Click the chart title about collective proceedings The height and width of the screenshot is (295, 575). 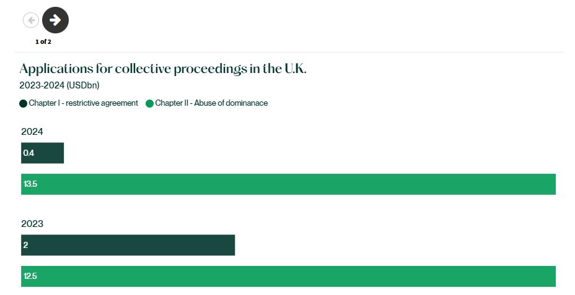[163, 69]
